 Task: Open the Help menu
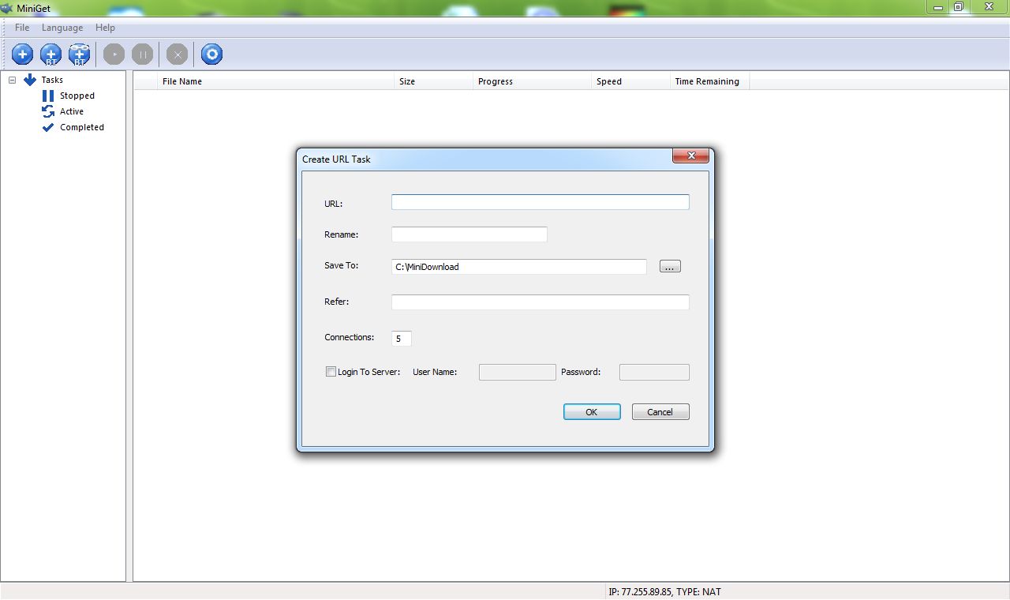point(105,28)
